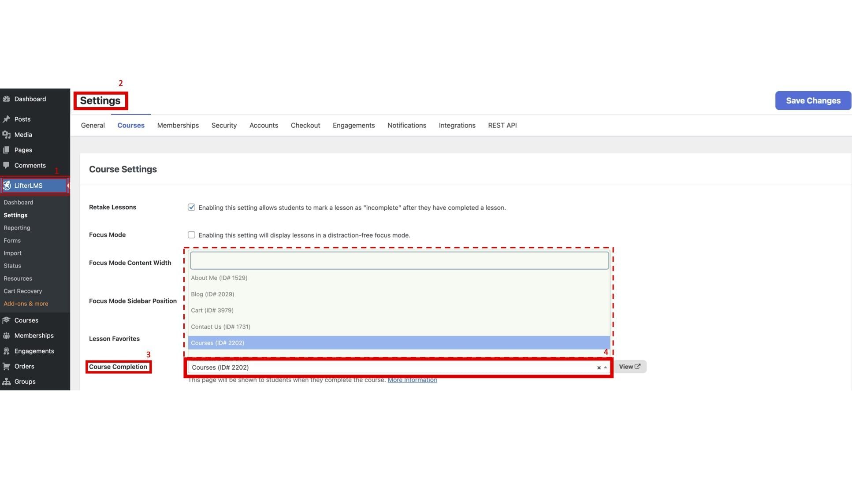This screenshot has height=479, width=852.
Task: Switch to the Courses settings tab
Action: coord(131,126)
